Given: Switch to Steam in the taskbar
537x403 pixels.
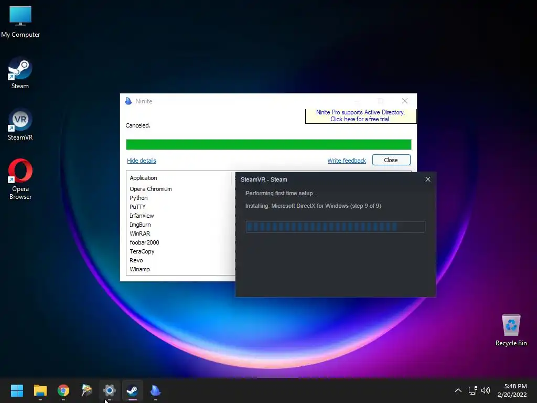Looking at the screenshot, I should pyautogui.click(x=133, y=390).
